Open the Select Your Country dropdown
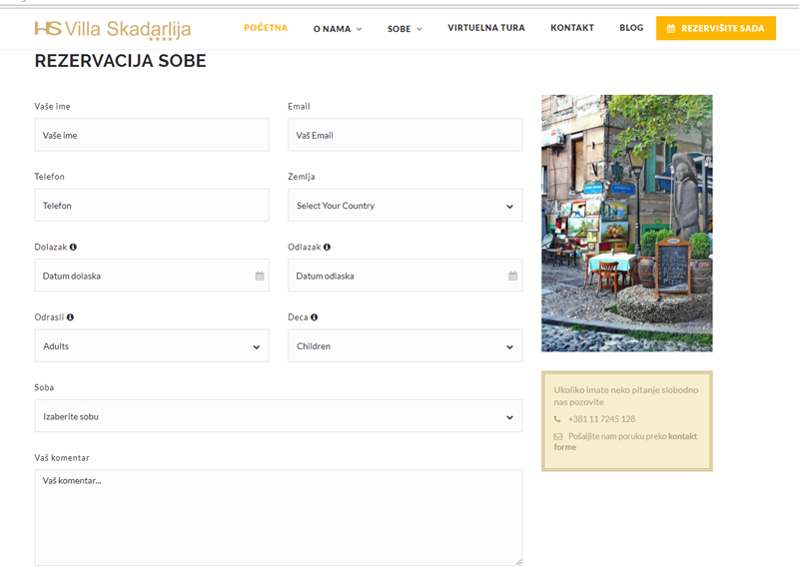Screen dimensions: 799x567 pos(404,206)
